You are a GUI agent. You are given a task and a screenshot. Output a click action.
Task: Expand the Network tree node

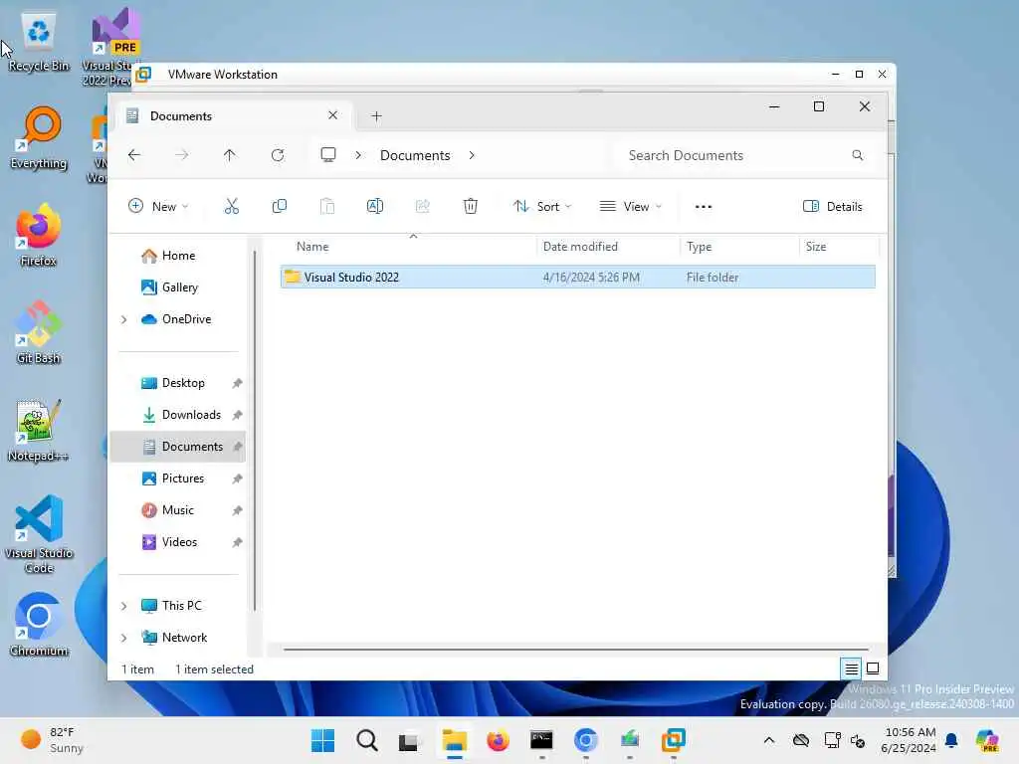(123, 638)
